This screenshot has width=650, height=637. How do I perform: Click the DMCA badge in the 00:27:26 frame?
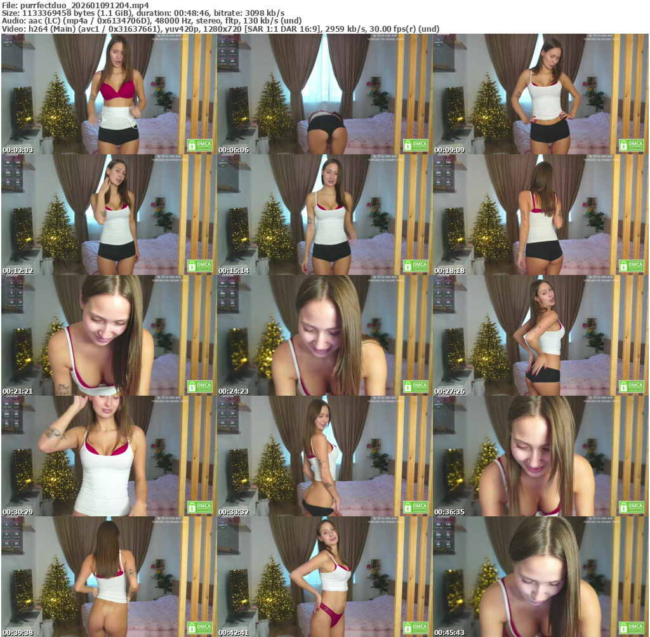click(632, 387)
